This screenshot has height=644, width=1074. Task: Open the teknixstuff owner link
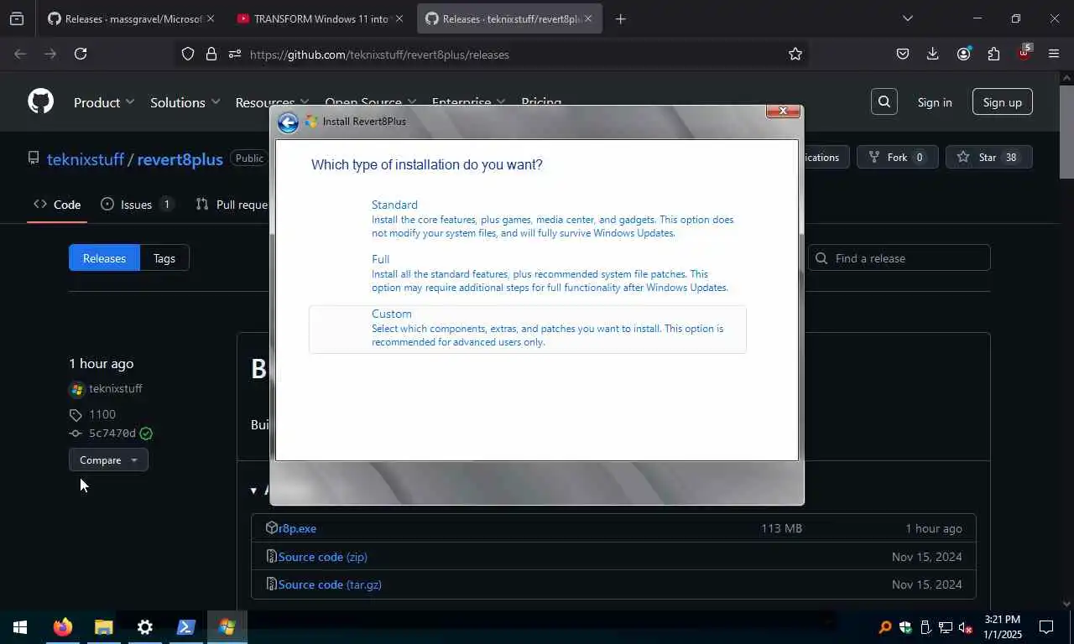pyautogui.click(x=86, y=158)
